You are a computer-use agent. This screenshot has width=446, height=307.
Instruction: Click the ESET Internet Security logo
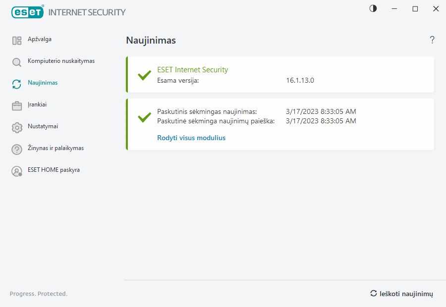(x=68, y=12)
